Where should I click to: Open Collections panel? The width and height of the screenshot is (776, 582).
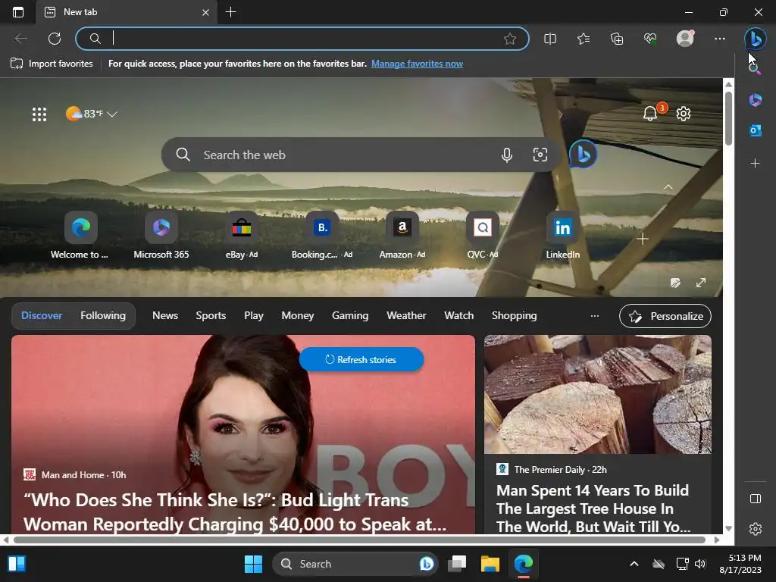(617, 39)
